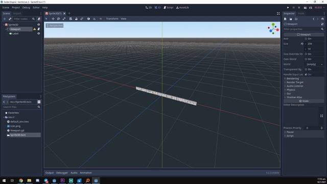Toggle visibility of Sprite3D node
This screenshot has height=184, width=327.
pos(39,25)
